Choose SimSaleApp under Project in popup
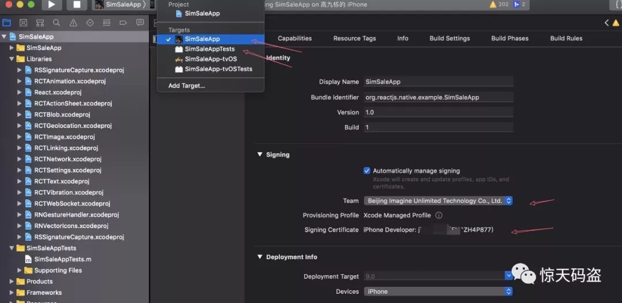This screenshot has height=303, width=622. tap(211, 13)
